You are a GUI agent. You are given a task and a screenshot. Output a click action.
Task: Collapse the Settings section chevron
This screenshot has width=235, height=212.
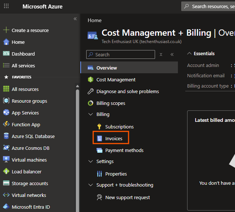pyautogui.click(x=91, y=162)
